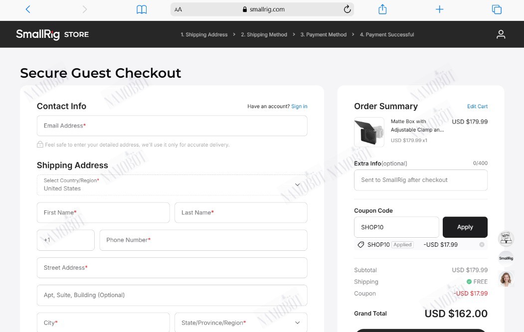Click the FREE shipping value
Screen dimensions: 524x332
[477, 282]
